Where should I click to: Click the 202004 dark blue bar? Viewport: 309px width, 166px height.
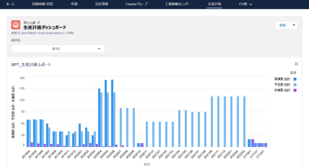pos(99,118)
